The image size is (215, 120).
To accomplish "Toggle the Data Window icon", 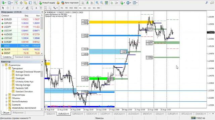I will click(x=21, y=3).
